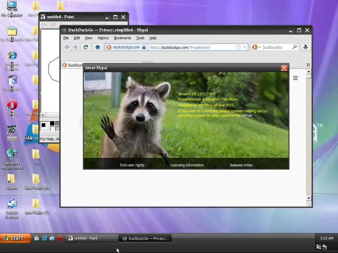The image size is (338, 253).
Task: Click the DuckDuckGo search input box
Action: tap(276, 47)
